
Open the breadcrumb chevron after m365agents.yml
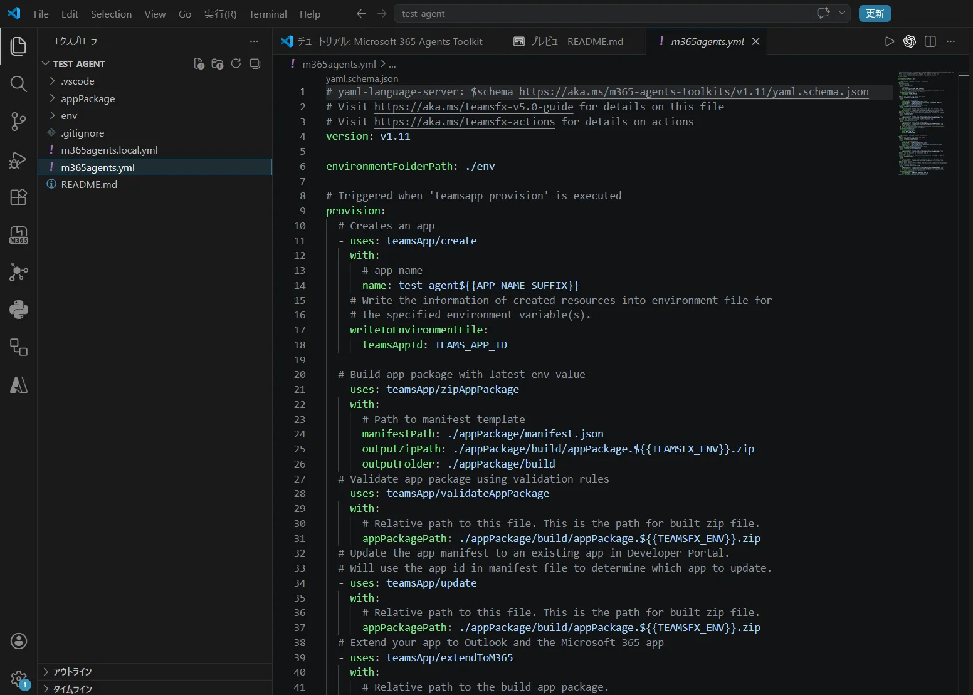point(383,64)
